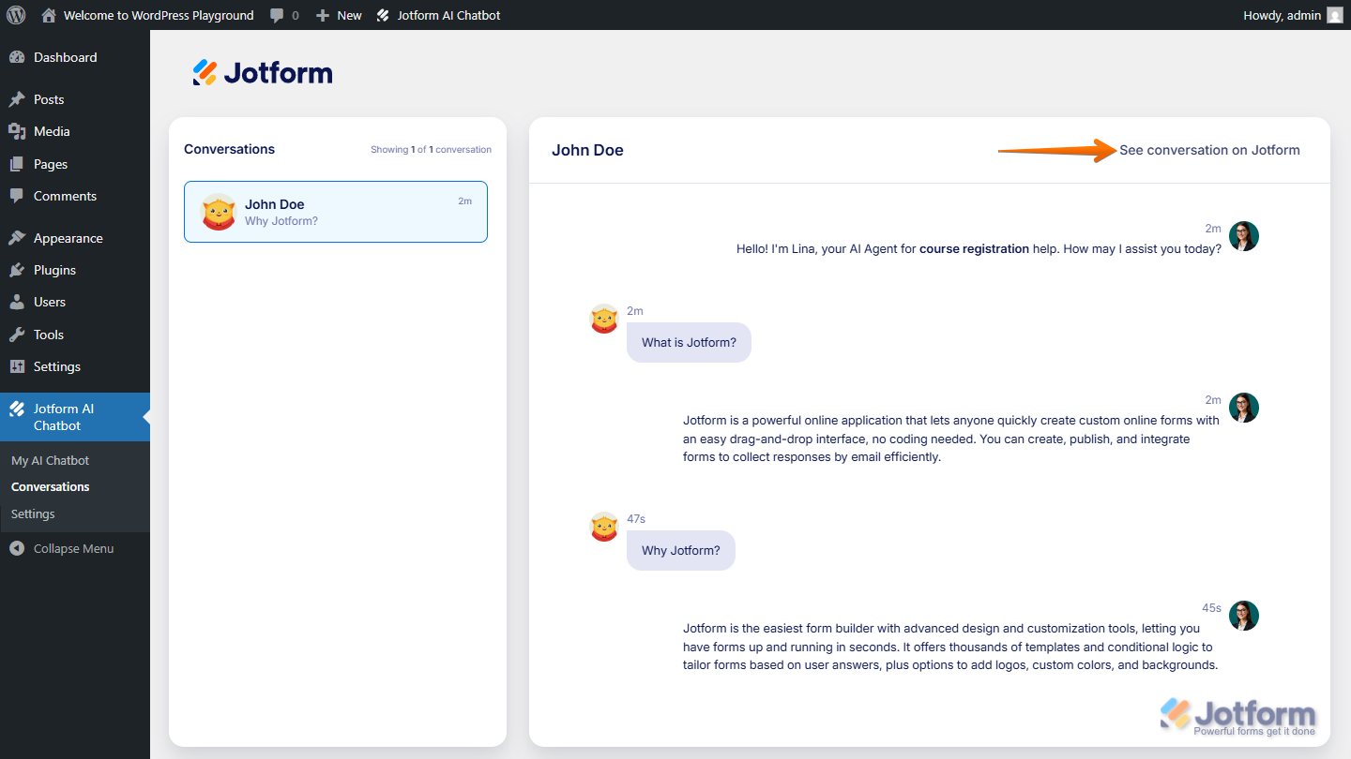The height and width of the screenshot is (759, 1351).
Task: Click the user avatar above 'Why Jotform?' bubble
Action: point(604,527)
